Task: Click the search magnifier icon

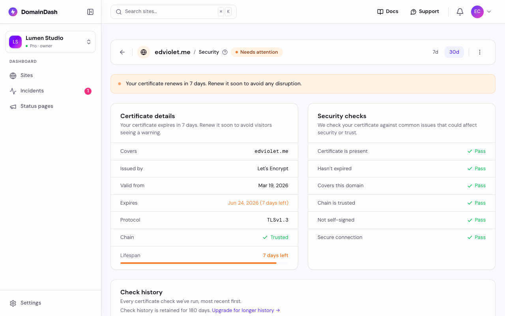Action: [x=119, y=12]
